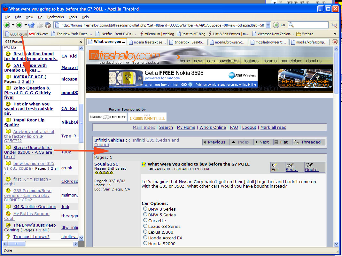Image resolution: width=342 pixels, height=256 pixels.
Task: Click the Mark all read link
Action: [x=273, y=127]
